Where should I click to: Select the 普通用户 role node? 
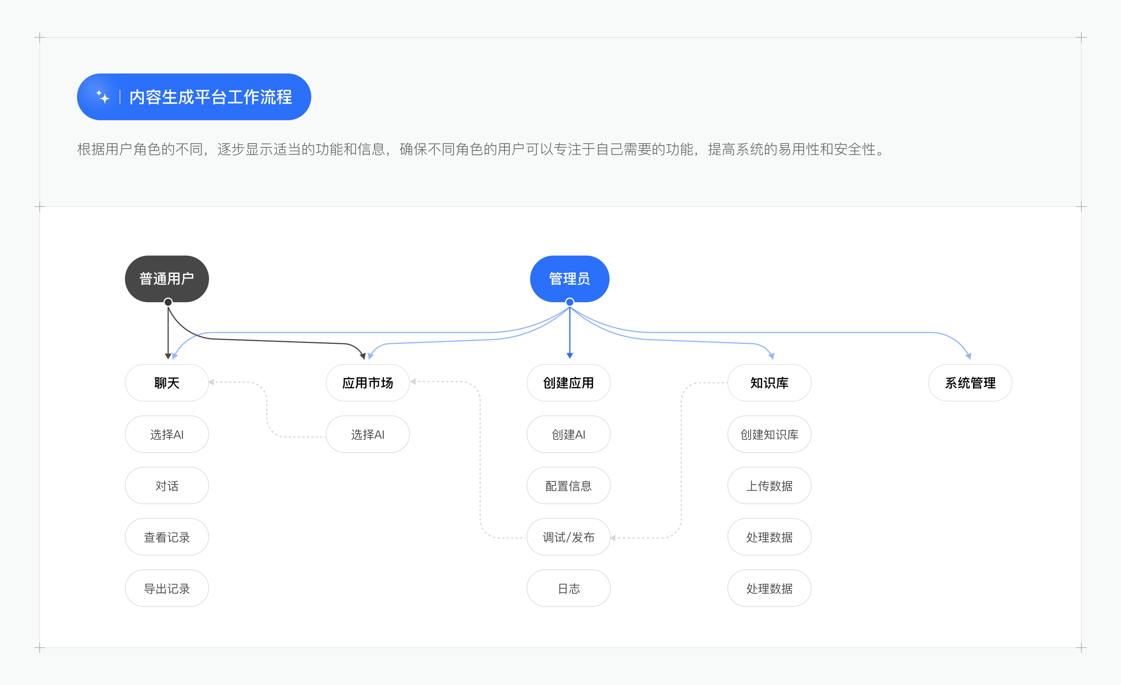[167, 279]
